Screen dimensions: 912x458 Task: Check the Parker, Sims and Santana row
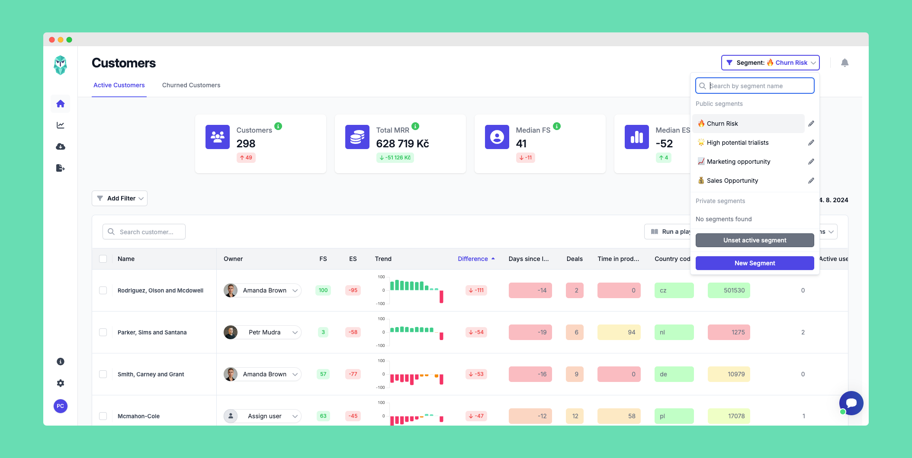(103, 332)
